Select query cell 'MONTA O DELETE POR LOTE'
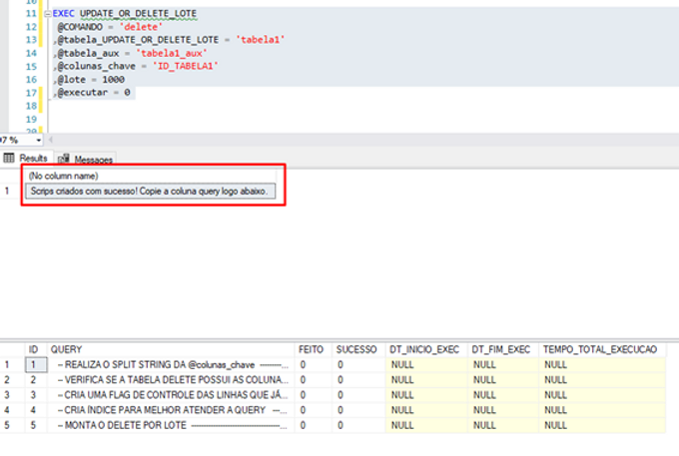Viewport: 679px width, 456px height. point(171,425)
